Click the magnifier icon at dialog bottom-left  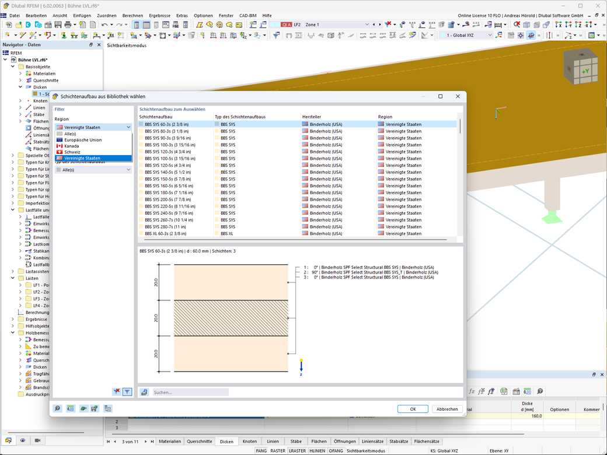pyautogui.click(x=58, y=409)
